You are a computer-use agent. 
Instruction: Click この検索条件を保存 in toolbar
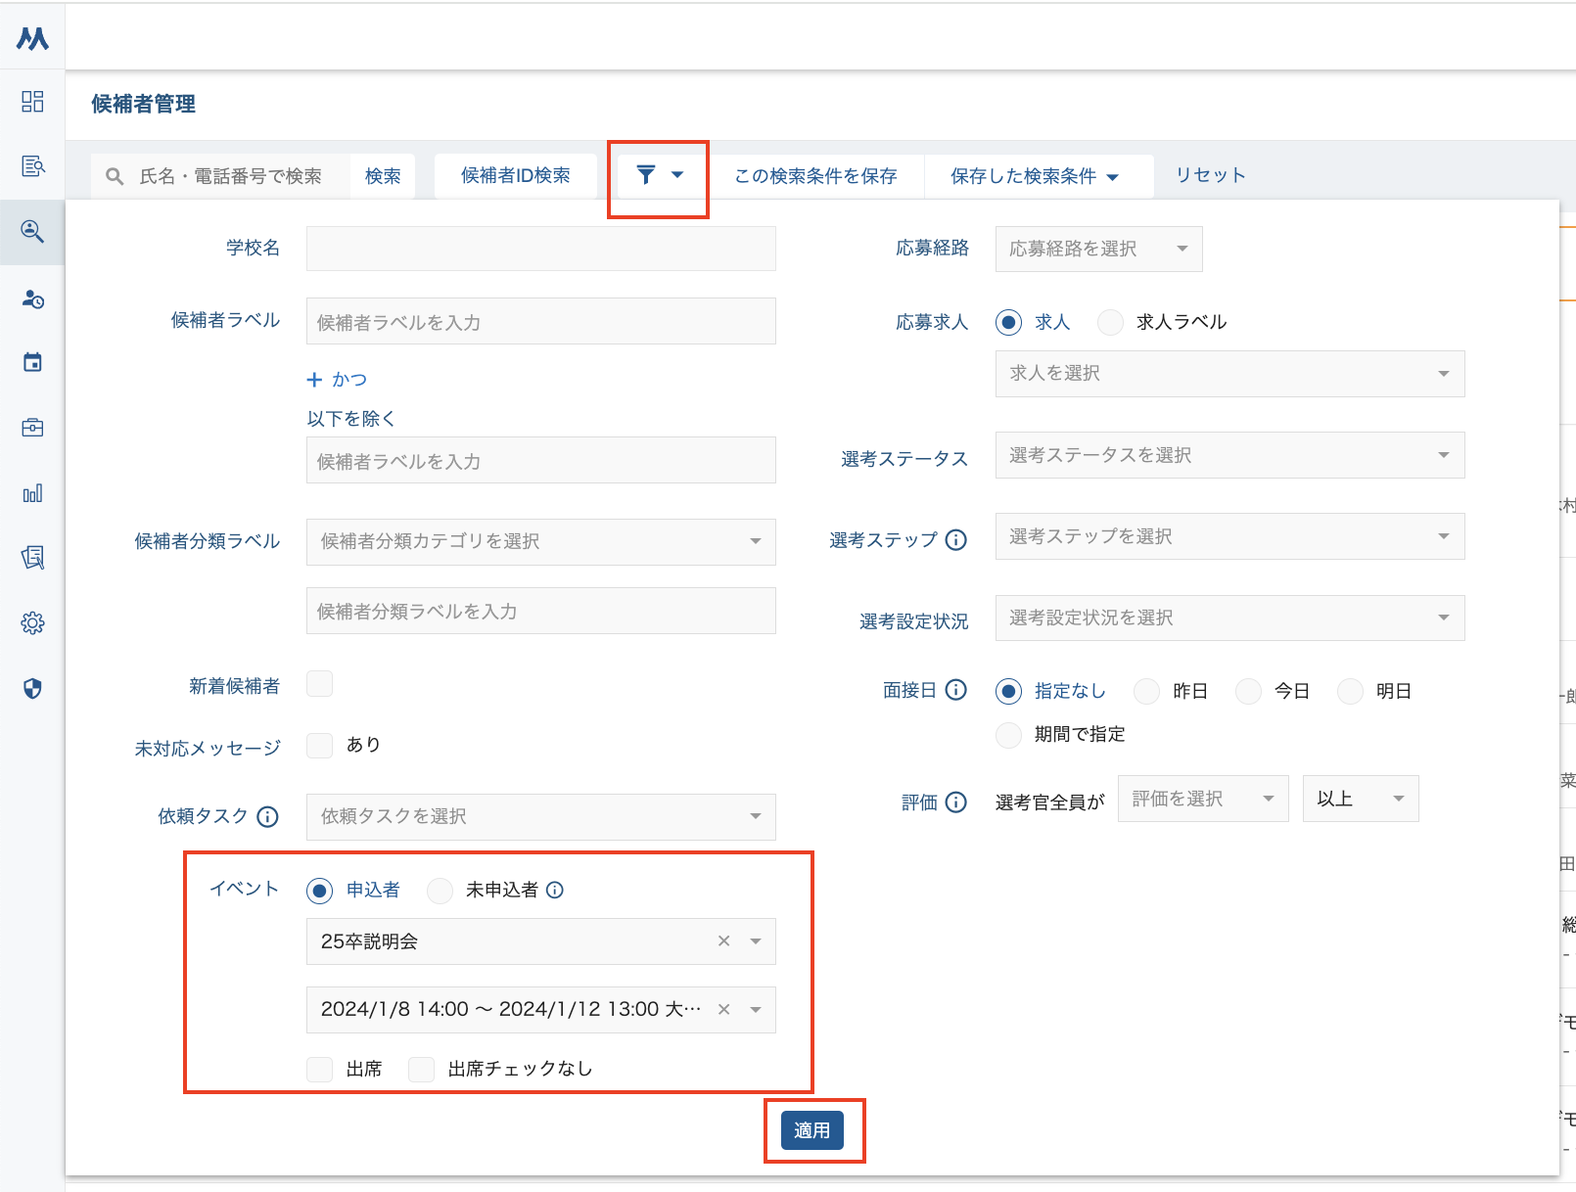(x=815, y=176)
